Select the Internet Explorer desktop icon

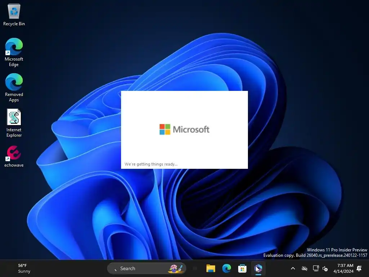14,123
